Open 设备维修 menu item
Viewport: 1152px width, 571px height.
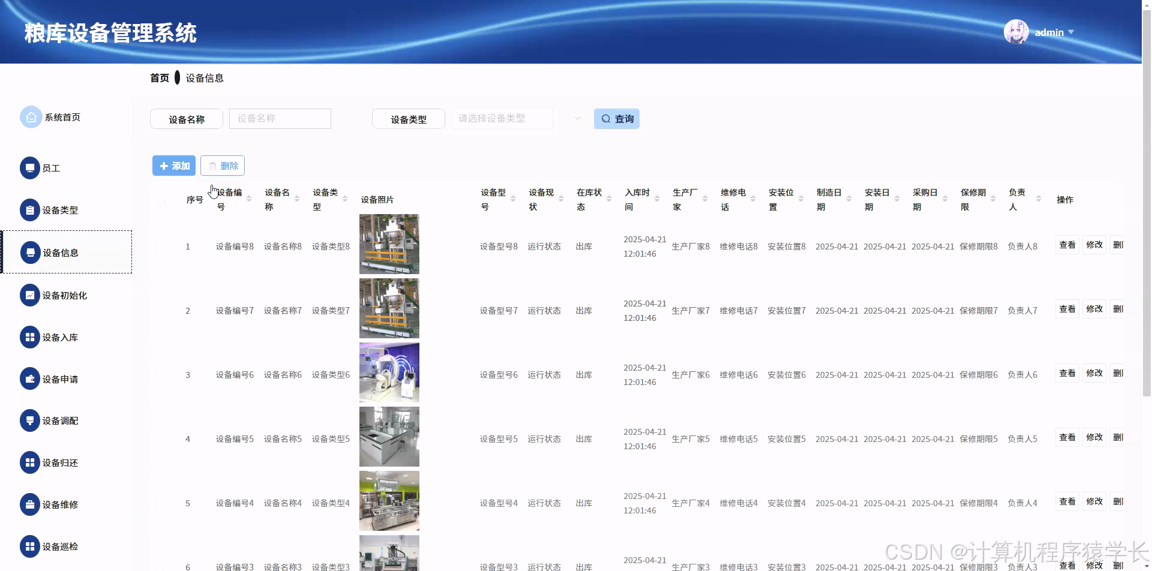tap(60, 504)
